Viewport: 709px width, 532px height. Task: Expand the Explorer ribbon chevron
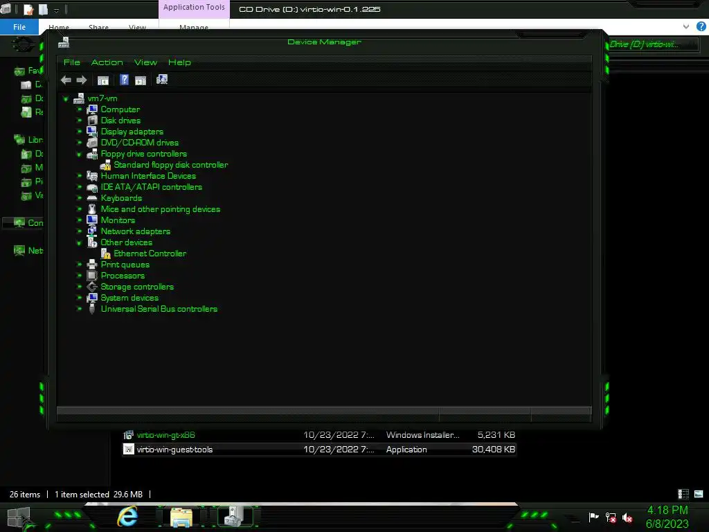(686, 27)
